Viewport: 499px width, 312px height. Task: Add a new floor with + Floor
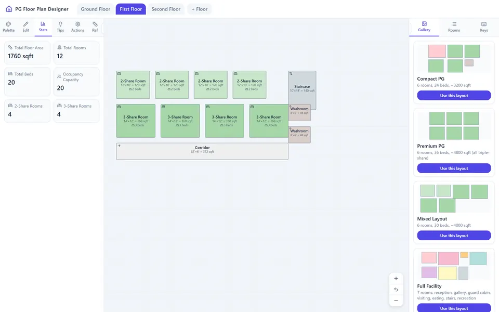tap(200, 9)
